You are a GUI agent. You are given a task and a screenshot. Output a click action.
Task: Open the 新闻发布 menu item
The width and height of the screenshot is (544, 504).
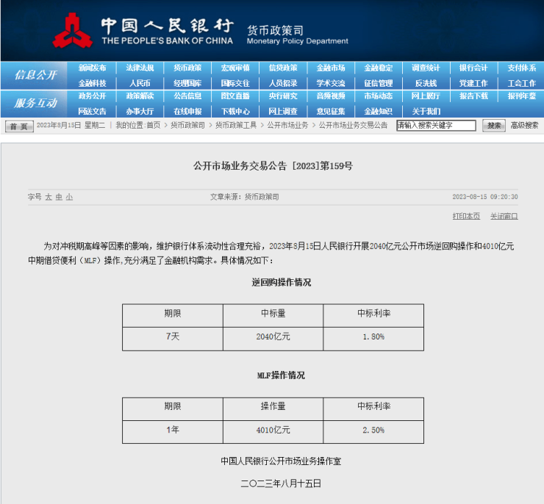92,68
